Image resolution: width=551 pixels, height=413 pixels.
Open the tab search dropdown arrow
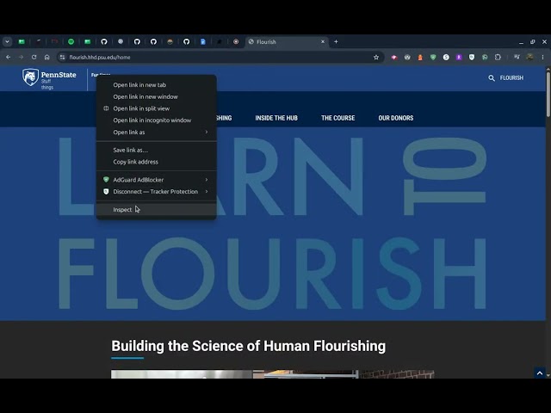click(x=7, y=42)
